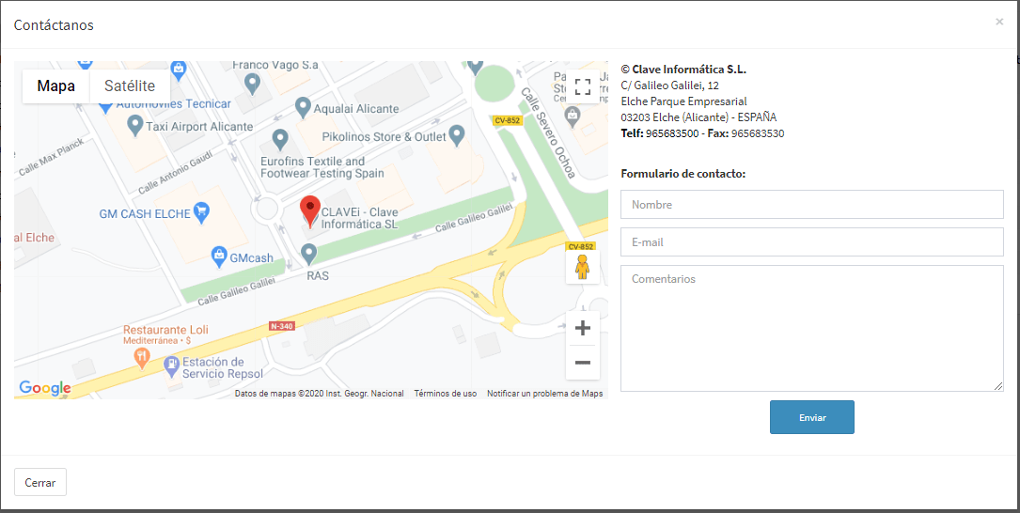Click the 'Restaurante Loli' label

pos(165,330)
